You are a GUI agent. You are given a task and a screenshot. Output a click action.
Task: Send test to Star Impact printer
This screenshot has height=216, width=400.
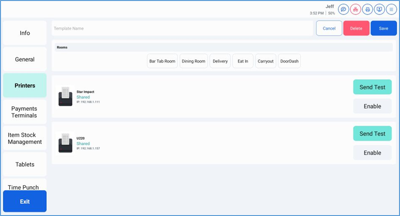(372, 87)
